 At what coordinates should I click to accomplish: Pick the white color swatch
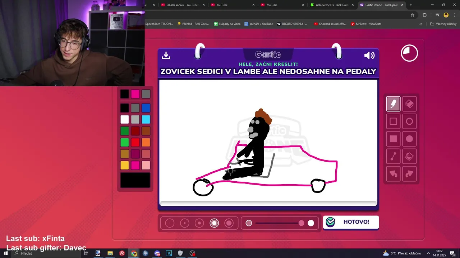[x=124, y=119]
